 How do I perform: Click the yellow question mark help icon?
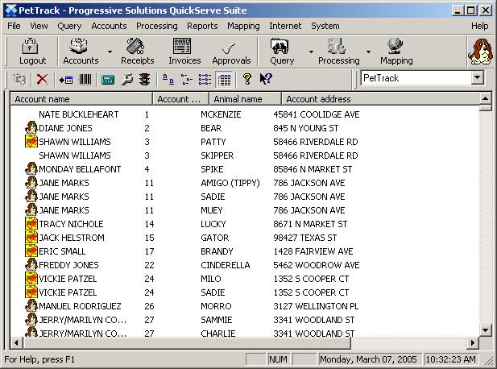[x=247, y=79]
